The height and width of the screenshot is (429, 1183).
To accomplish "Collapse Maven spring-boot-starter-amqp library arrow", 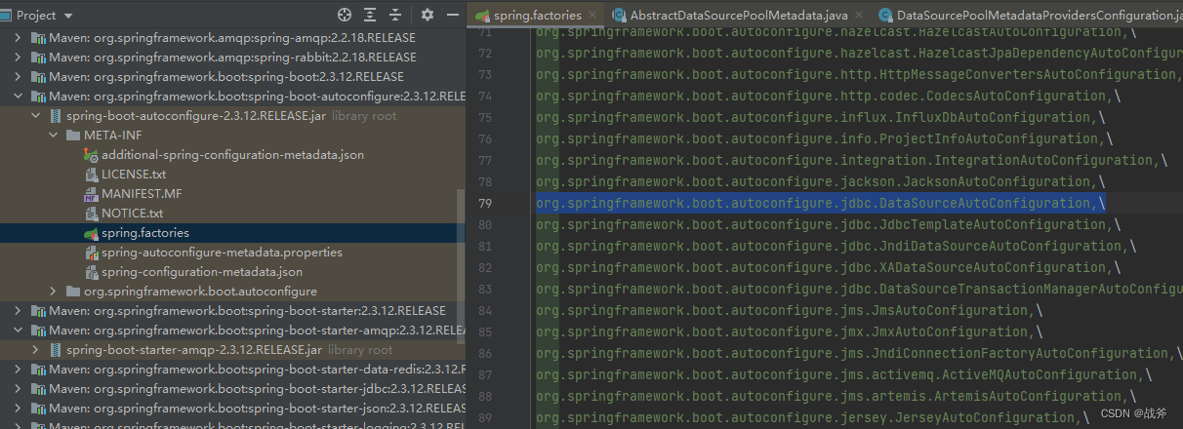I will pos(20,330).
